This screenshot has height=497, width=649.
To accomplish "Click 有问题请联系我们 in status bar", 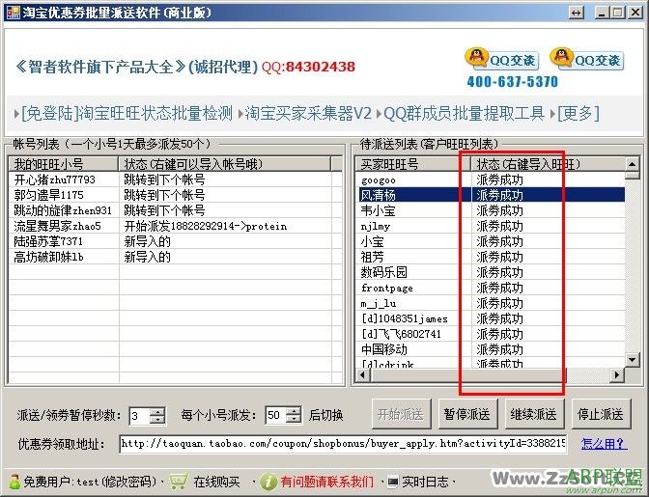I will point(326,482).
